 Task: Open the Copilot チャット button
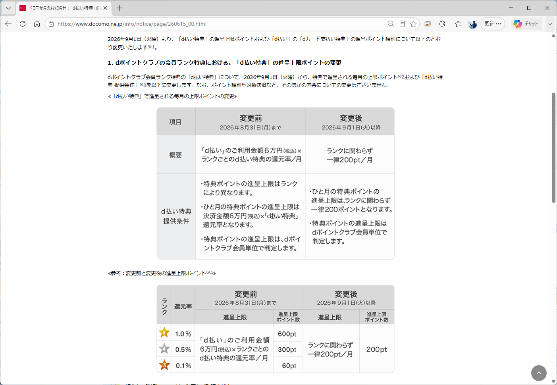pos(526,24)
